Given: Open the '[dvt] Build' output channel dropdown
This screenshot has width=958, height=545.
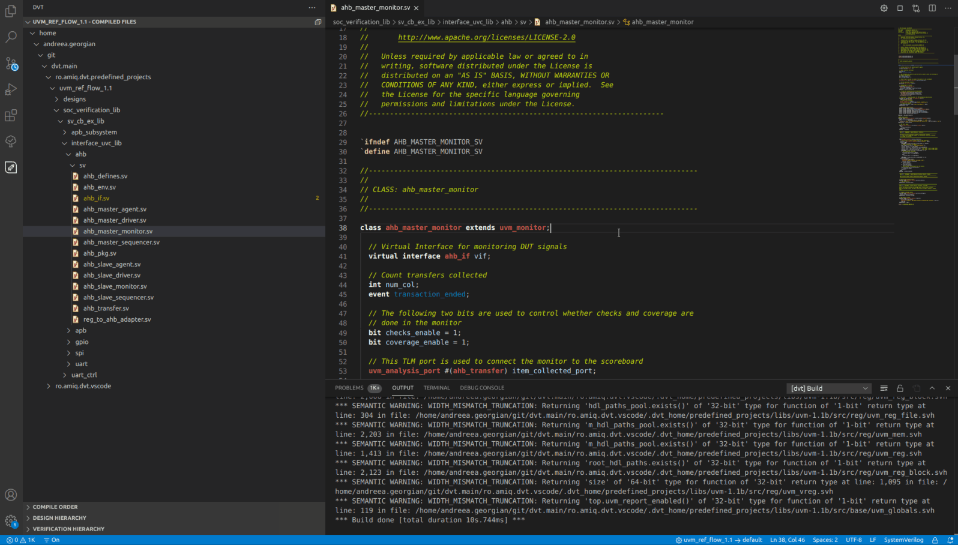Looking at the screenshot, I should click(x=829, y=388).
